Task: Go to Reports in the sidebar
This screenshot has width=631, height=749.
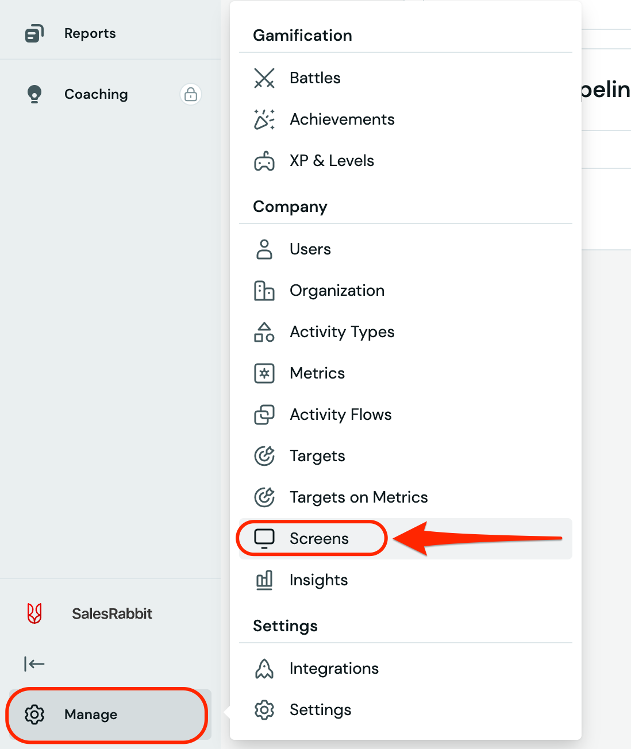Action: coord(90,33)
